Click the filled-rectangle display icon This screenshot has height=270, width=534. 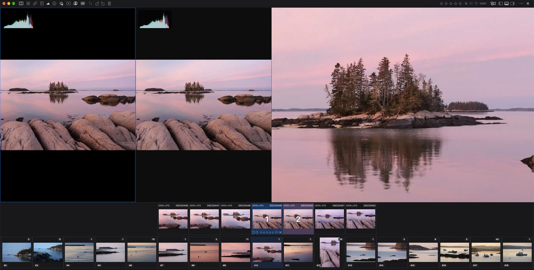click(x=83, y=3)
